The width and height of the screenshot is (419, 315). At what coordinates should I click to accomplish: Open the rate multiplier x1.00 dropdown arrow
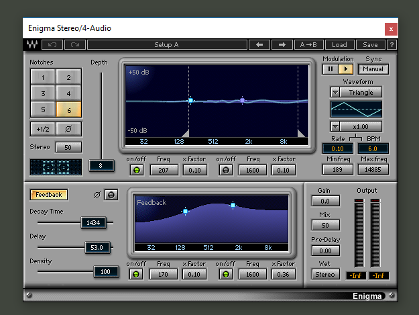(x=335, y=126)
